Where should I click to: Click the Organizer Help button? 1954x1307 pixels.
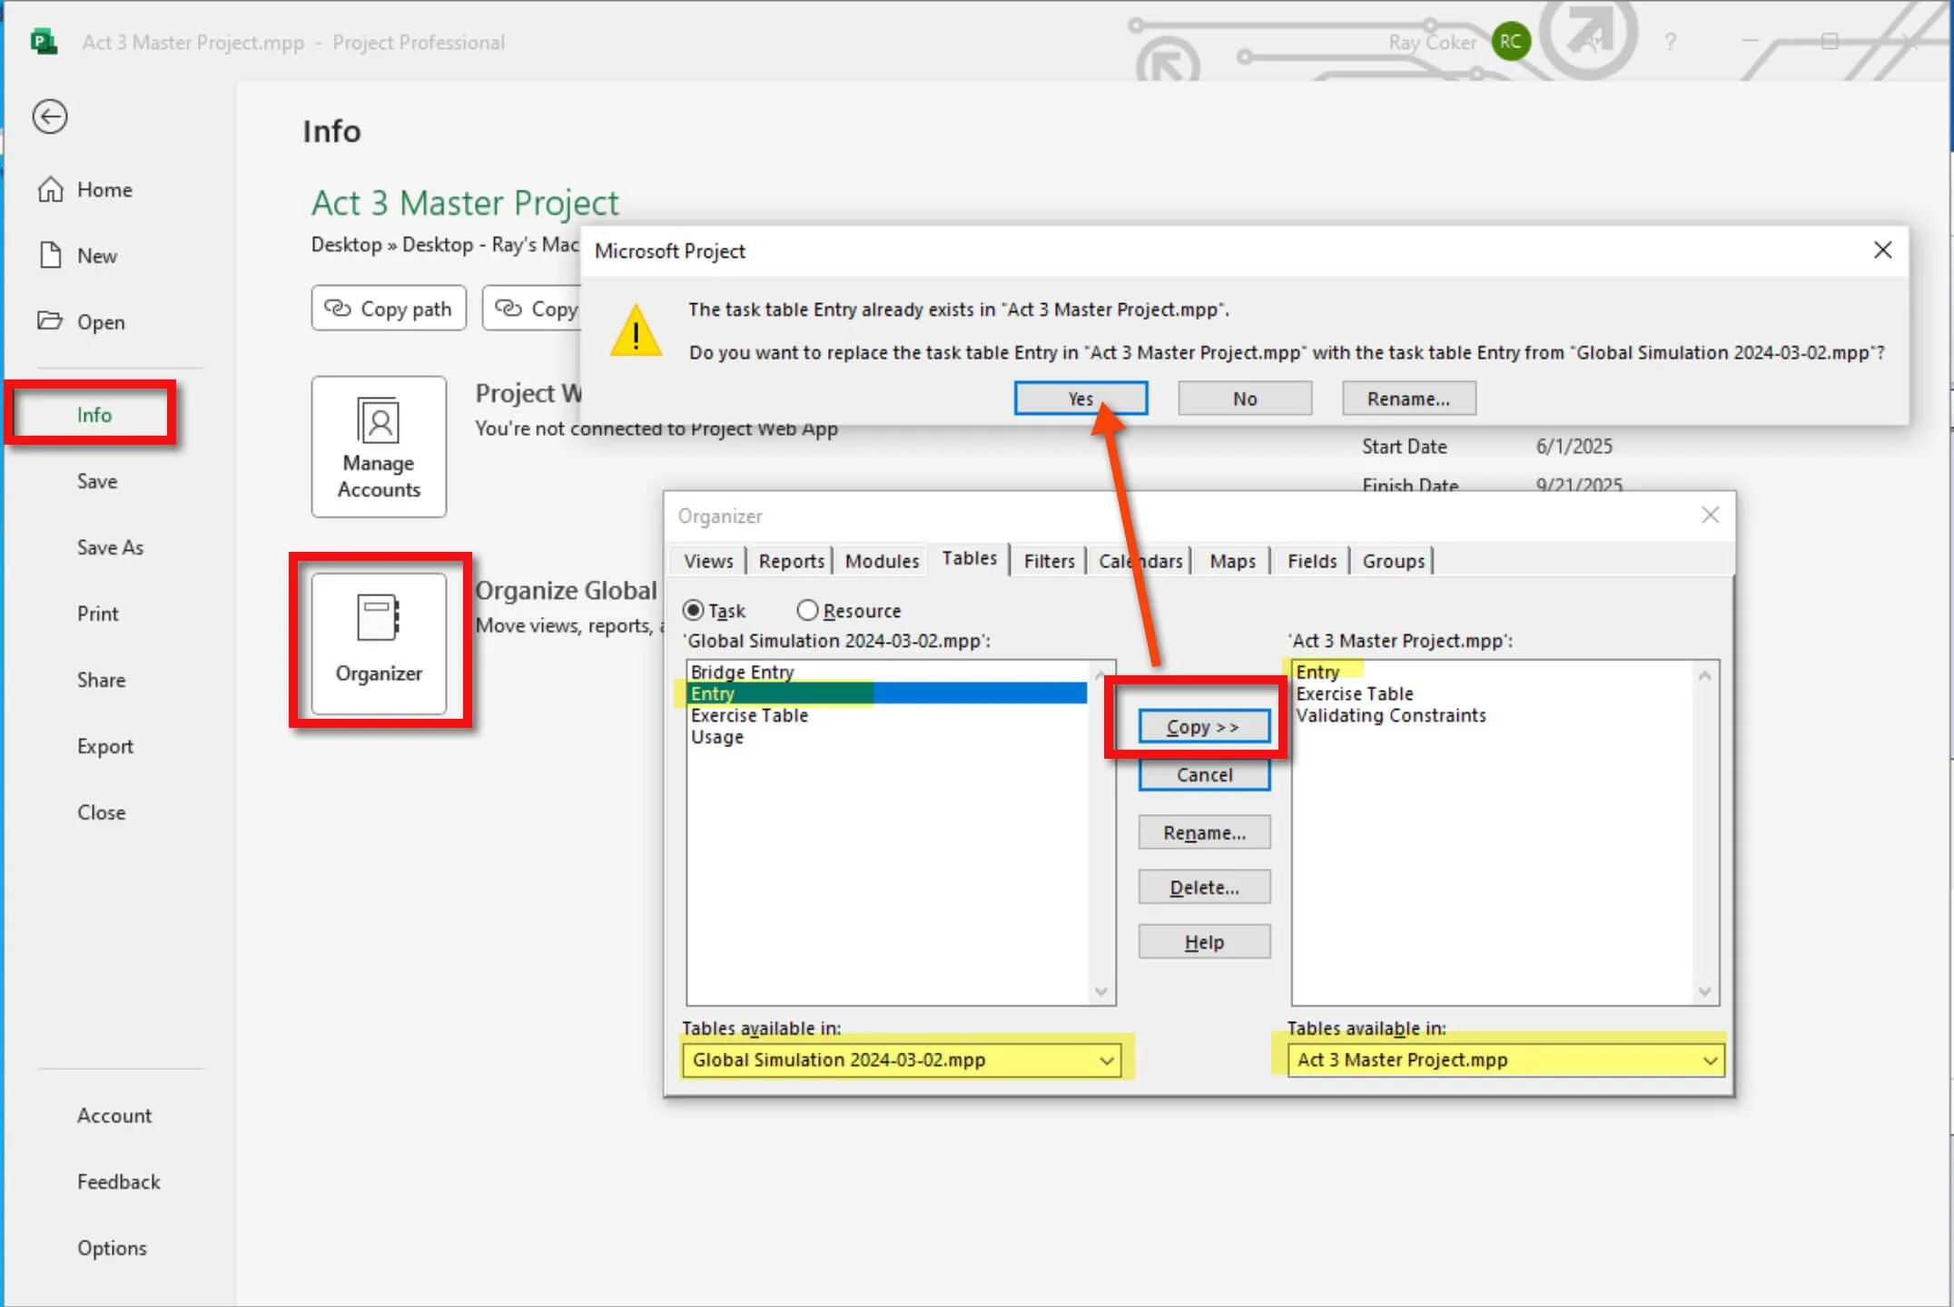(x=1204, y=942)
